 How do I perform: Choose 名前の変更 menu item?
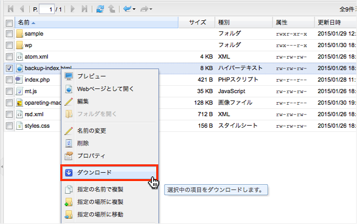coord(110,131)
